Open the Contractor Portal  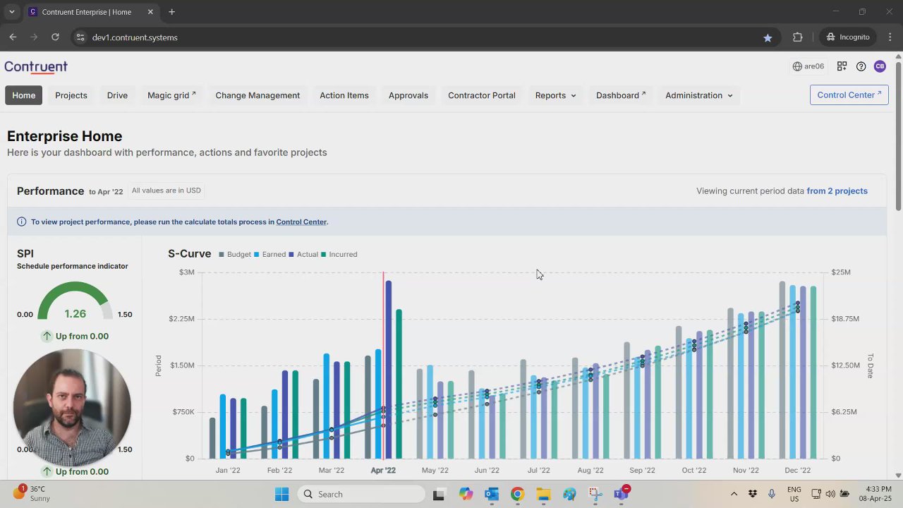pyautogui.click(x=482, y=95)
